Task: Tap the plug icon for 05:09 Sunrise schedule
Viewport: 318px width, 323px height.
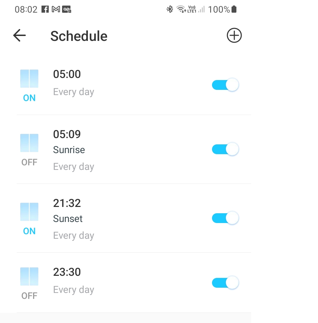Action: coord(29,143)
